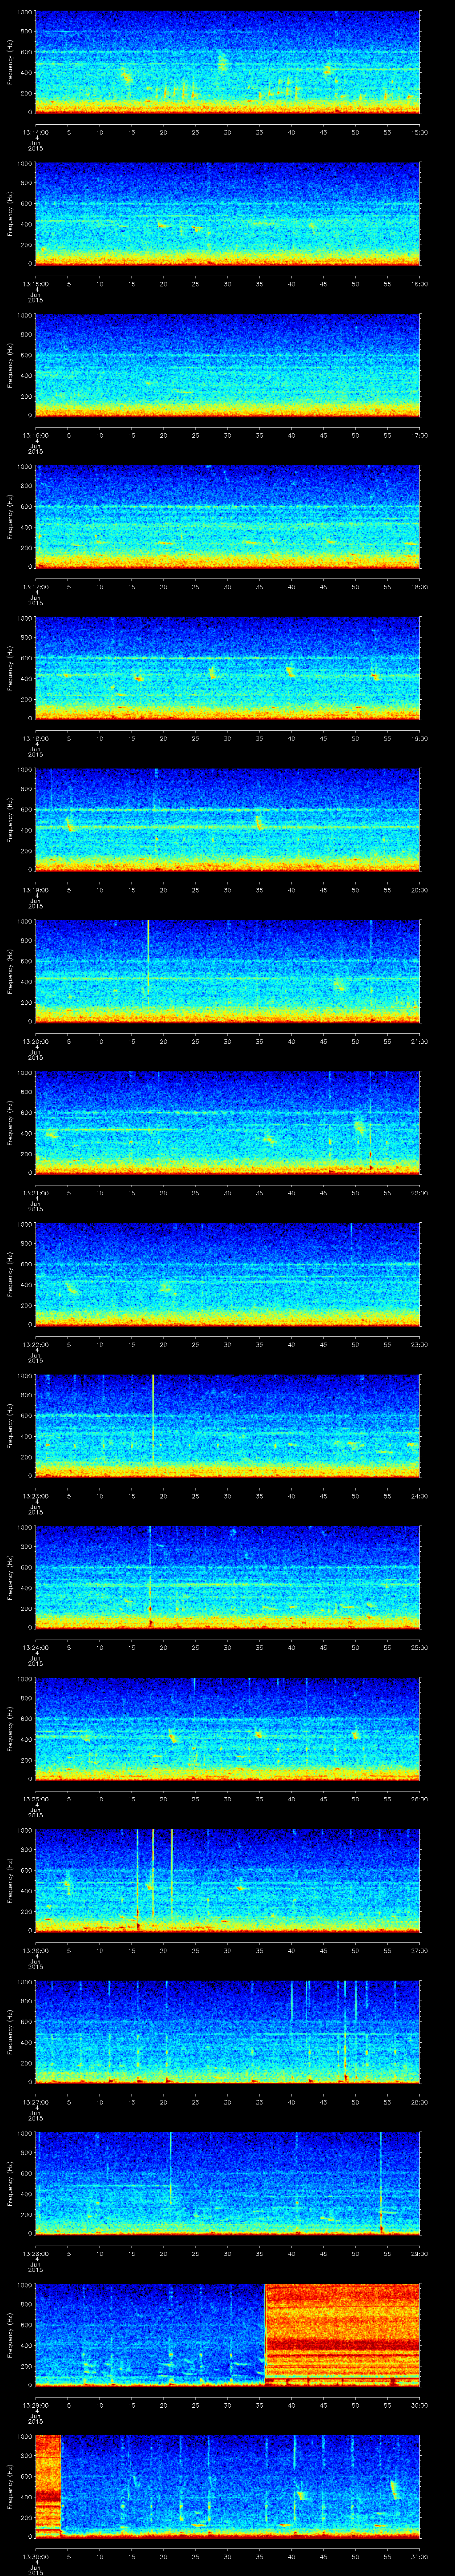
Task: Click the 13:25:00 start time label
Action: click(x=35, y=1799)
